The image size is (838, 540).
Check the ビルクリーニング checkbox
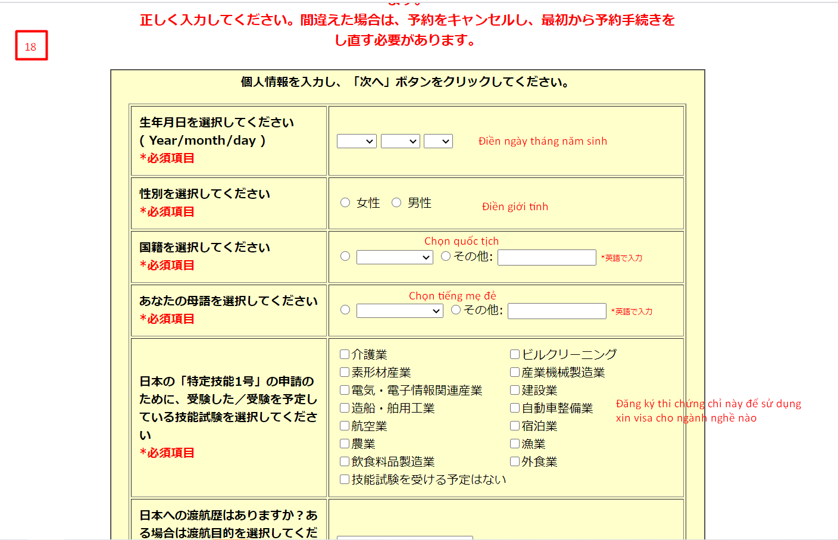pos(515,354)
